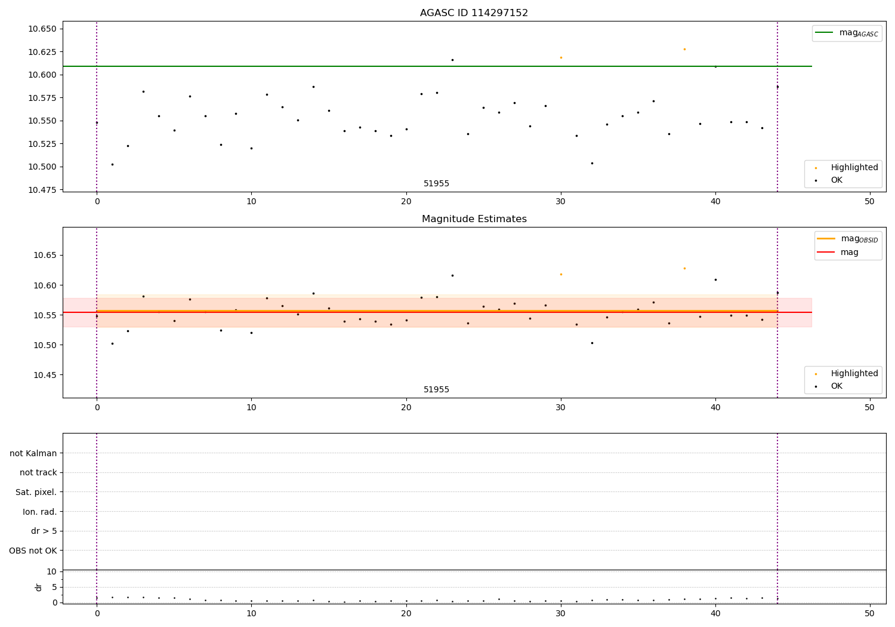The image size is (895, 627).
Task: Click the 10.550 y-axis tick label
Action: pyautogui.click(x=42, y=121)
